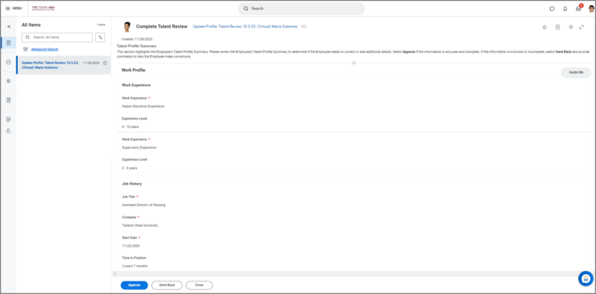
Task: Open the Update Profile: Talent Review header link
Action: (245, 27)
